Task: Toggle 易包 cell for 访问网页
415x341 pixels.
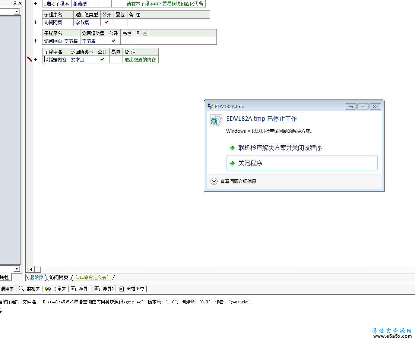Action: pos(120,22)
